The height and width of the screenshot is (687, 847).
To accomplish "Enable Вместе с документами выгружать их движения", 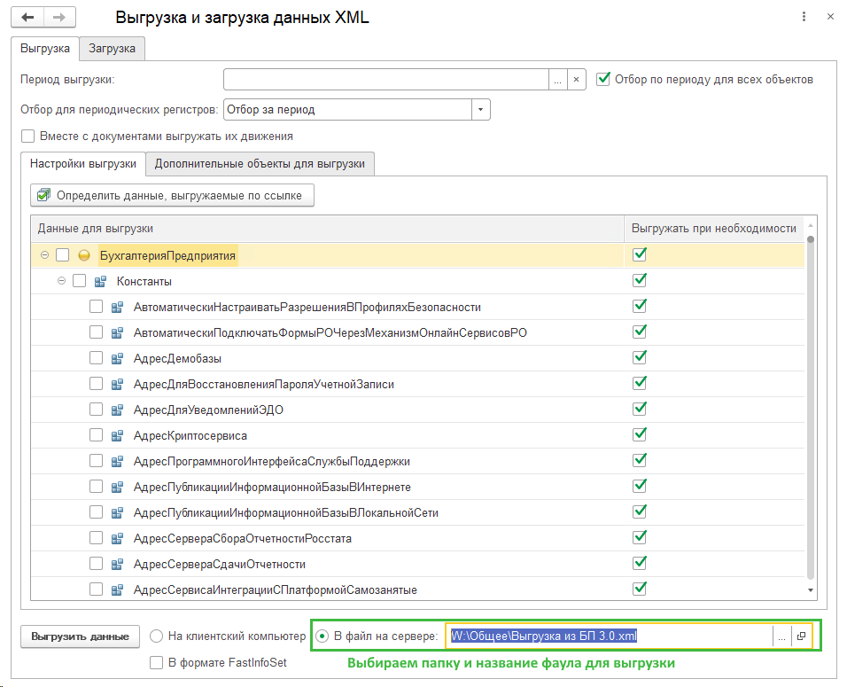I will click(27, 136).
